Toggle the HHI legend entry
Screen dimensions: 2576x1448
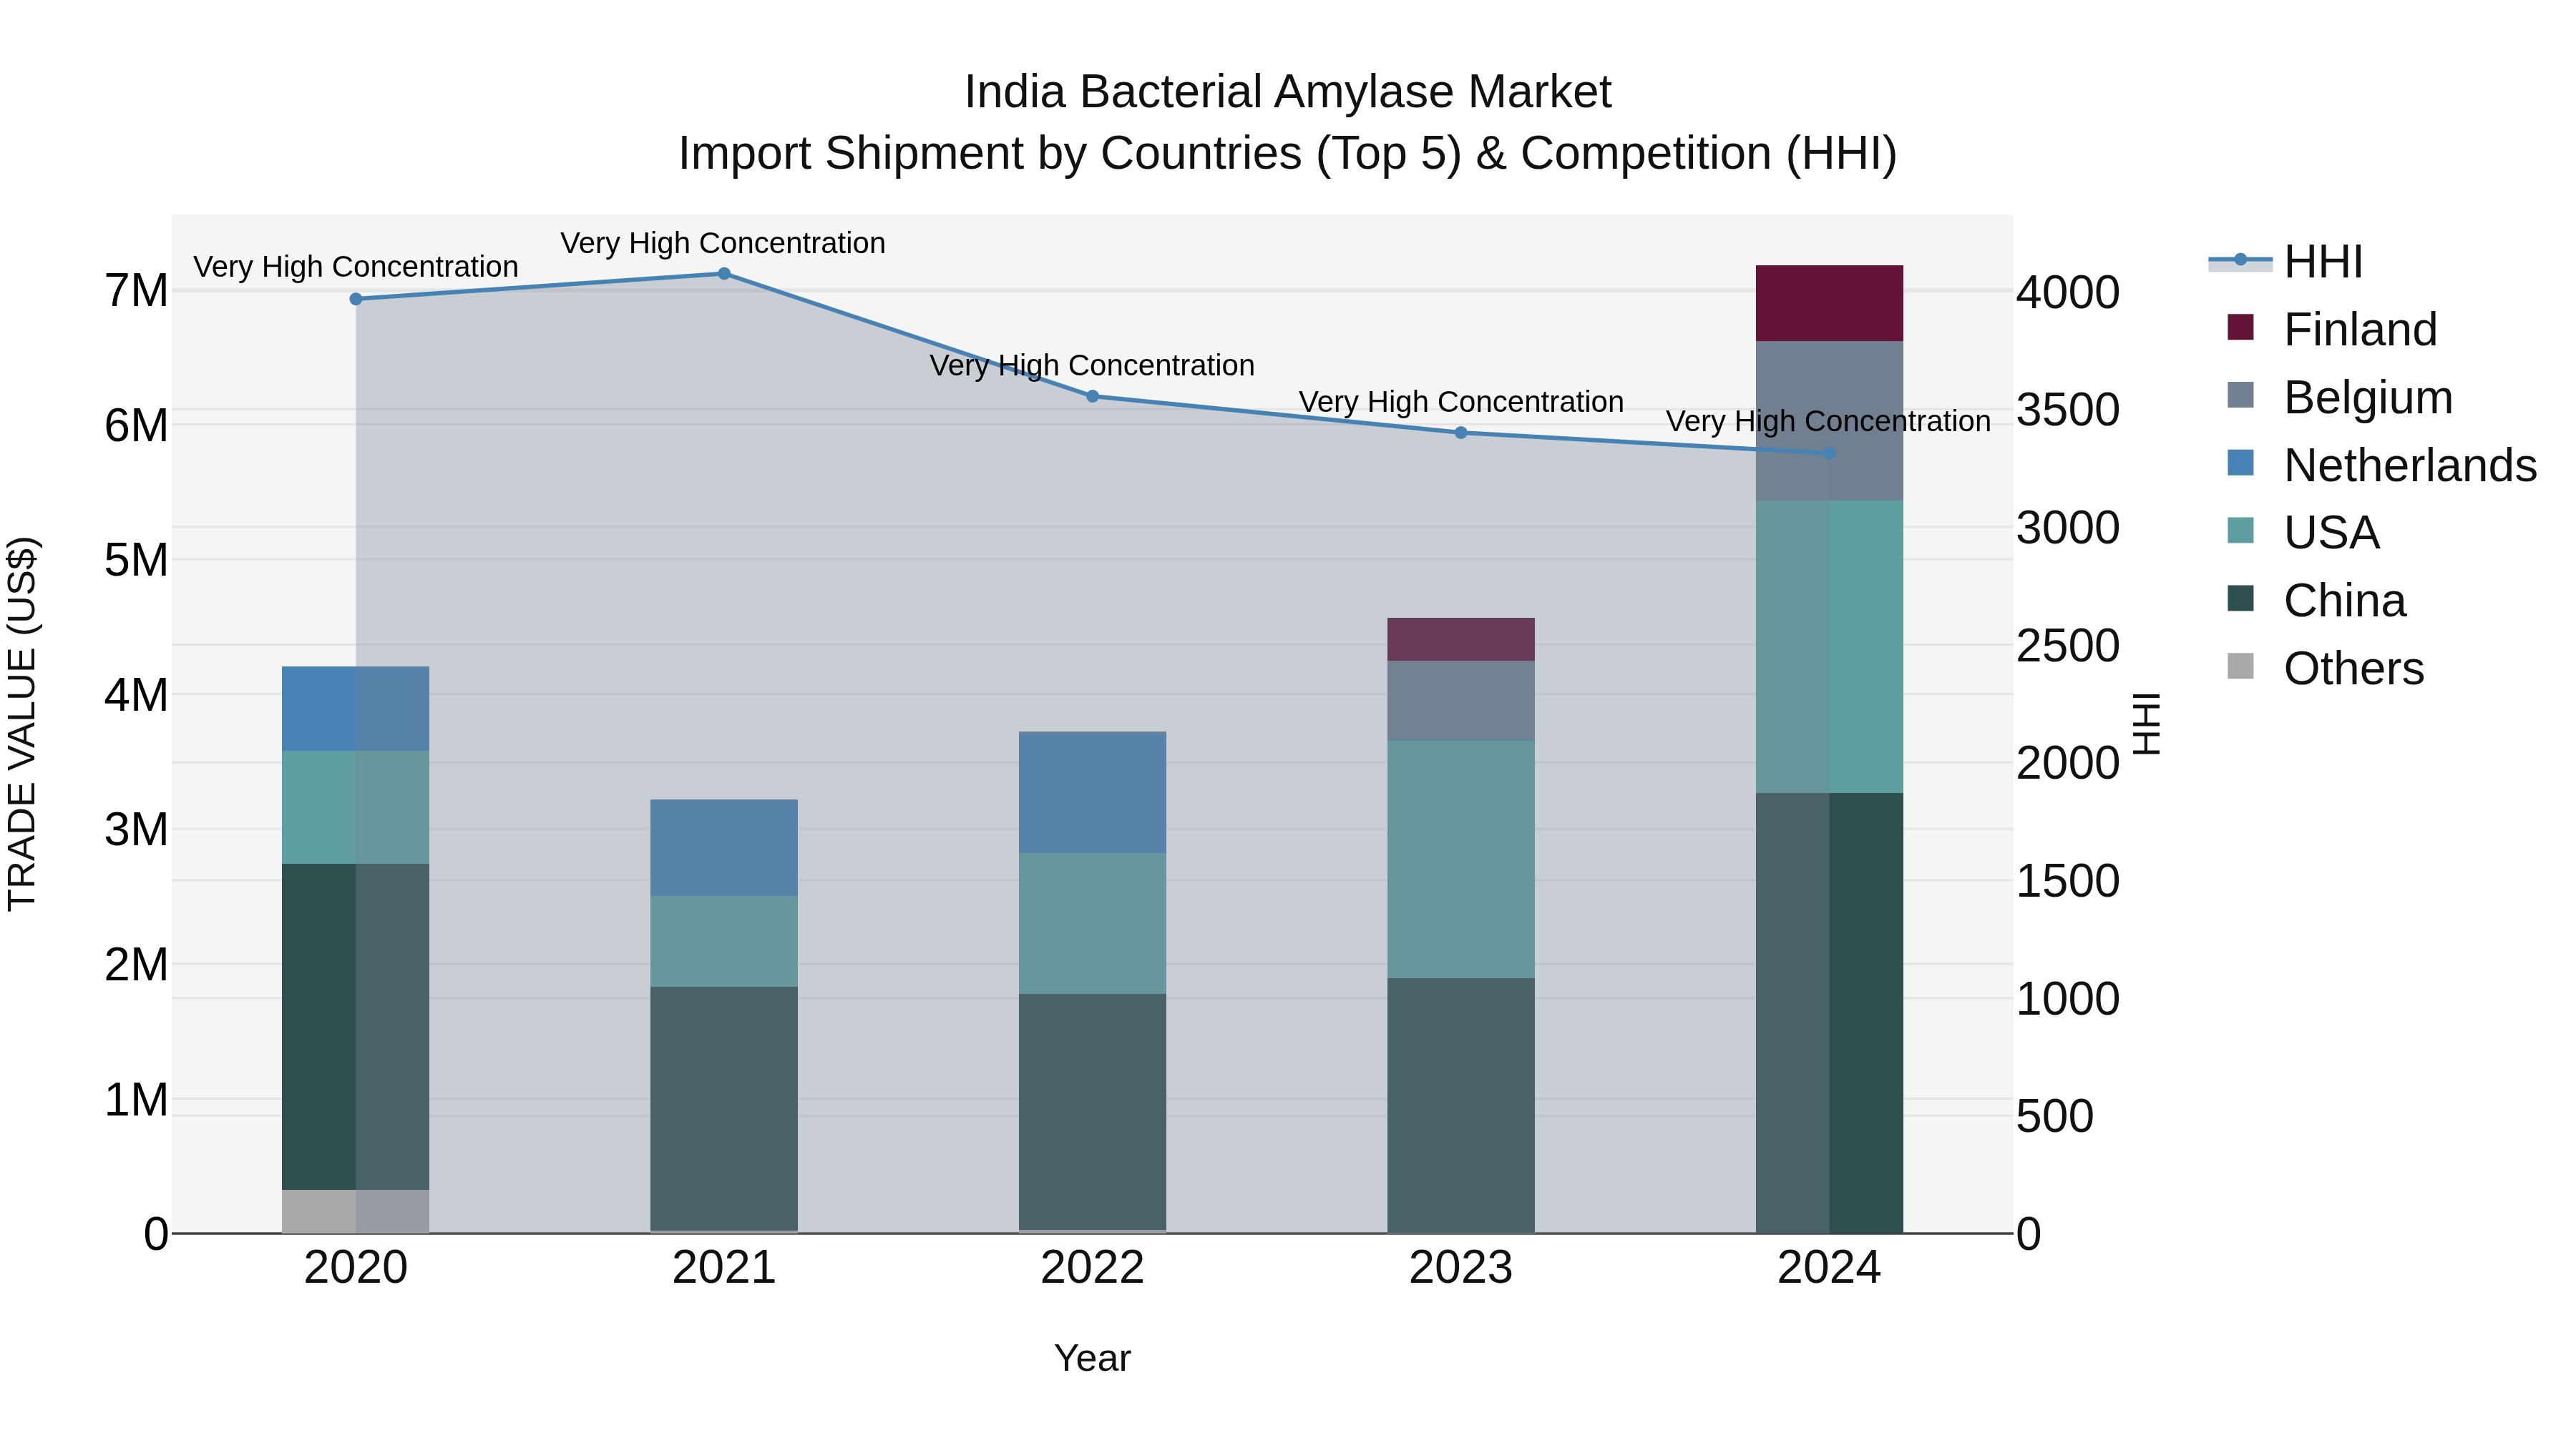pyautogui.click(x=2286, y=262)
